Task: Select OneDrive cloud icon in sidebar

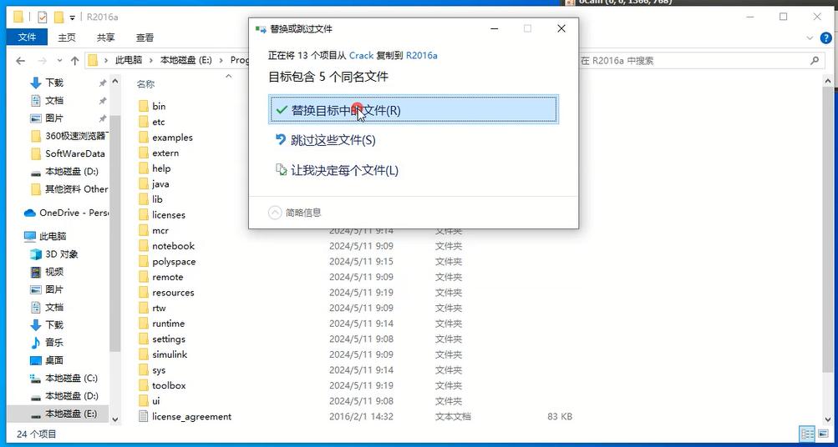Action: click(30, 213)
